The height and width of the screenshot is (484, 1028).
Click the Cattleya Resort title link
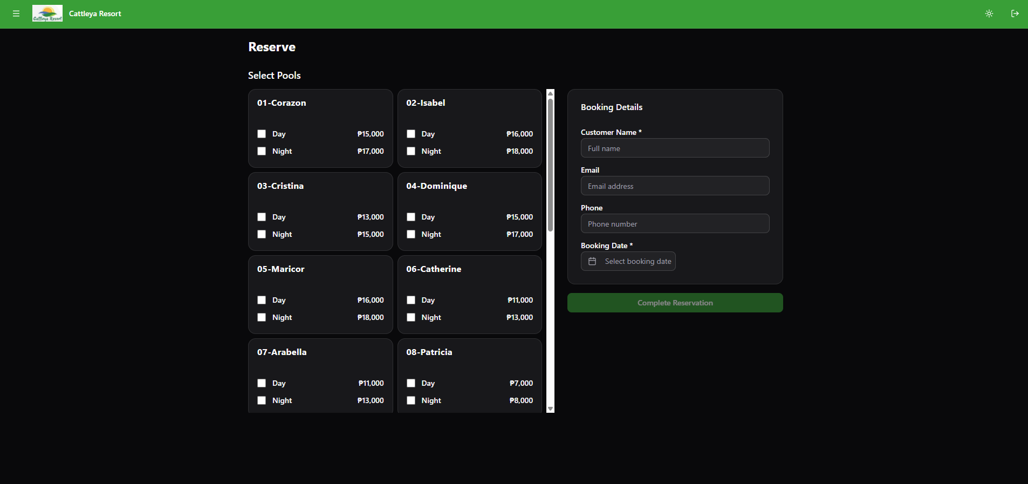pos(95,13)
